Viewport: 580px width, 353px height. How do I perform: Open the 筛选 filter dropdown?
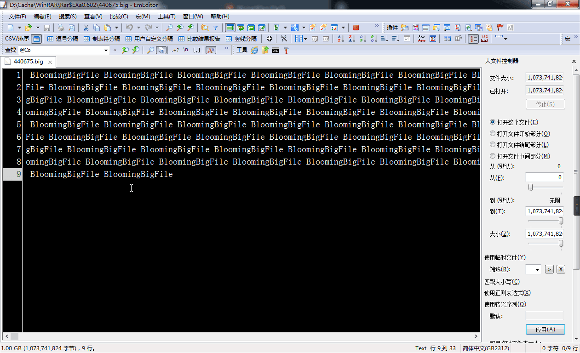(x=537, y=269)
